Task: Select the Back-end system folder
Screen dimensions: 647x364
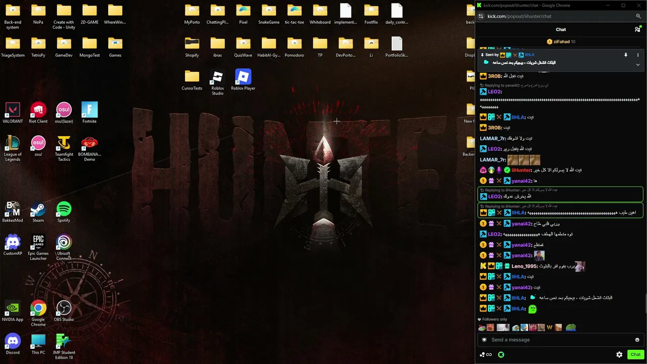Action: pyautogui.click(x=13, y=16)
